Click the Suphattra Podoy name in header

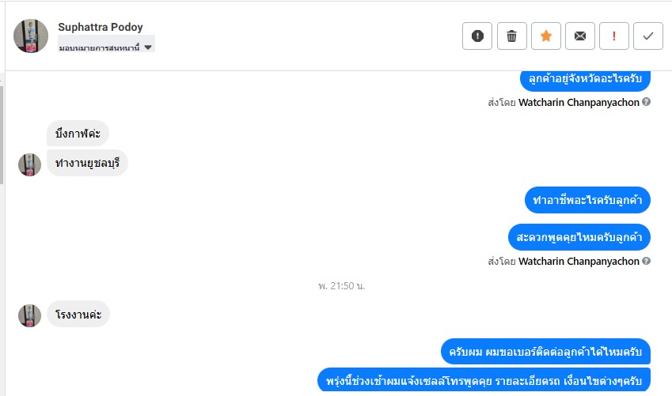101,27
